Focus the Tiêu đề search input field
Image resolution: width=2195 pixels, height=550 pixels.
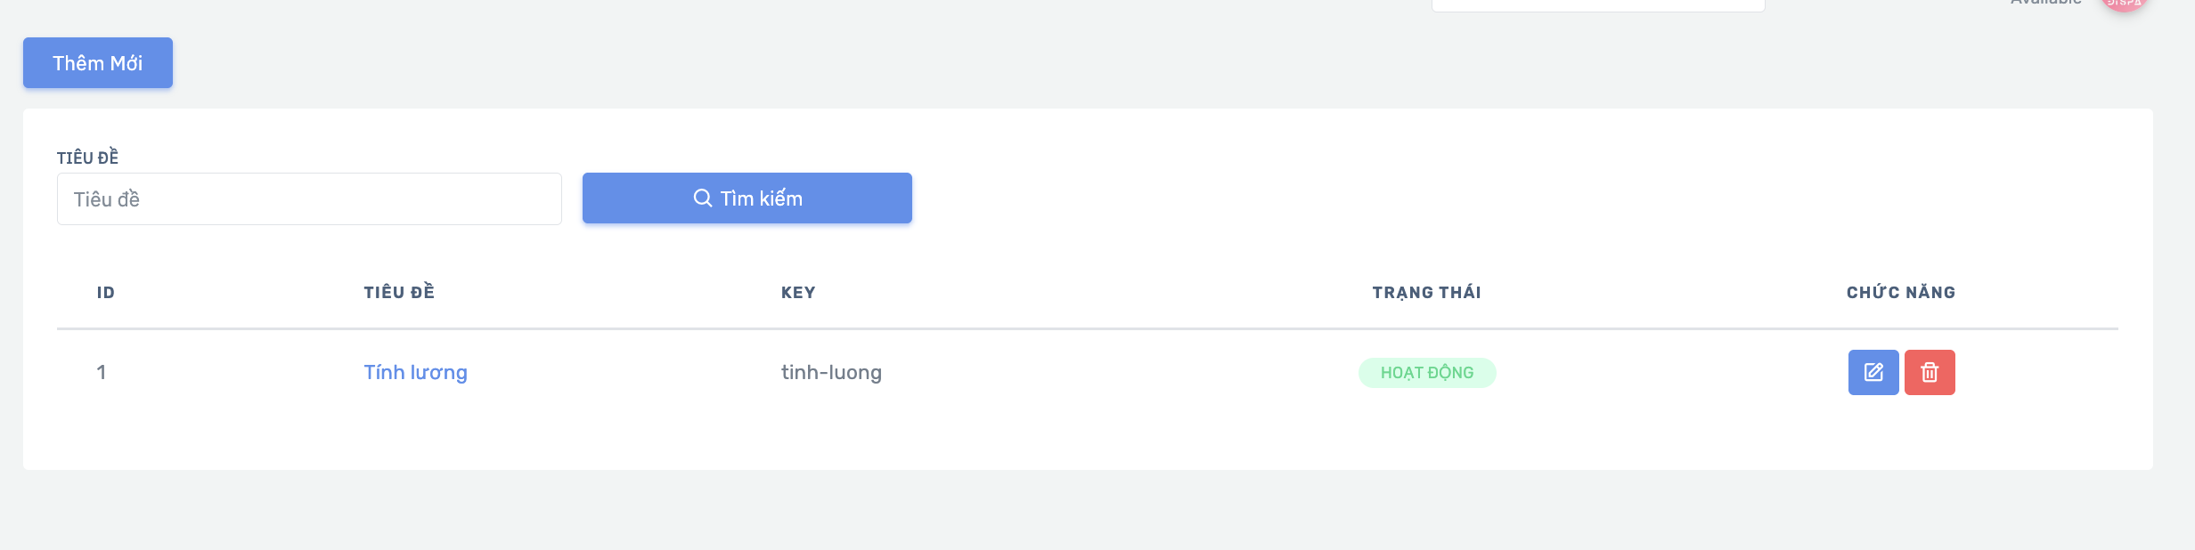coord(309,198)
